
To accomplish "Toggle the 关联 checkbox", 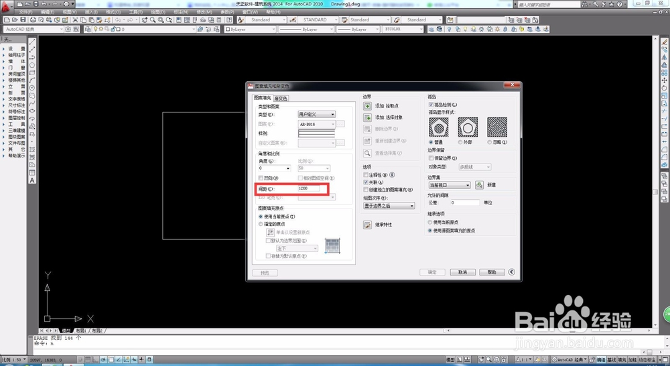I will coord(366,182).
